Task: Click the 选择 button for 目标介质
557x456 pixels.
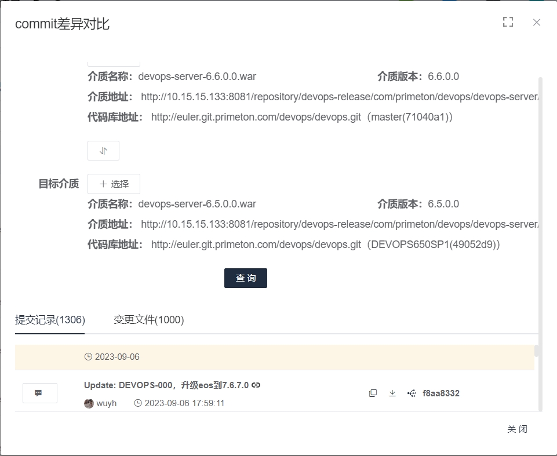Action: click(x=114, y=184)
